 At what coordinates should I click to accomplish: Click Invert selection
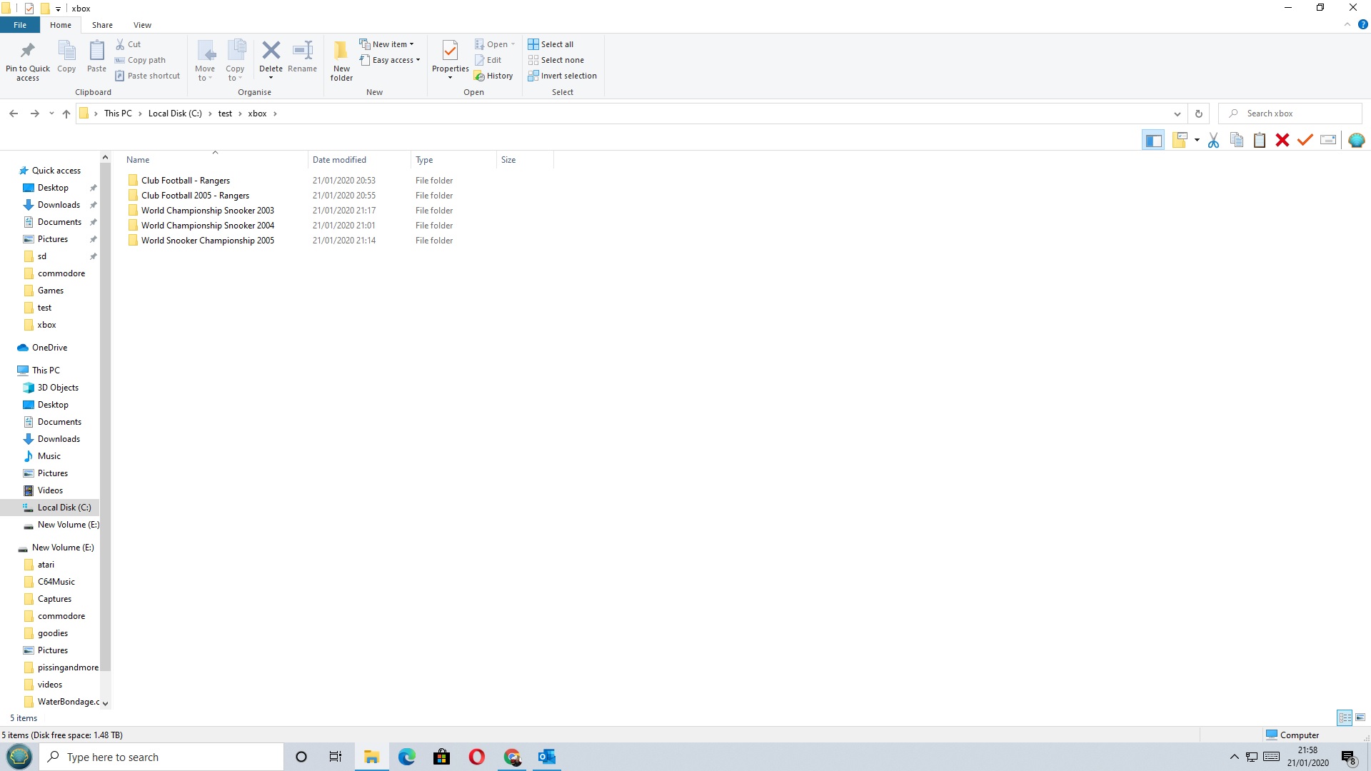(x=562, y=76)
